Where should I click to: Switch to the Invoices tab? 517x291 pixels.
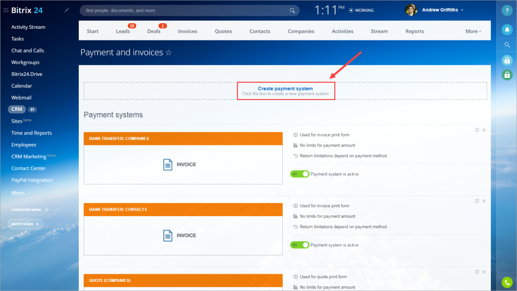[x=188, y=31]
